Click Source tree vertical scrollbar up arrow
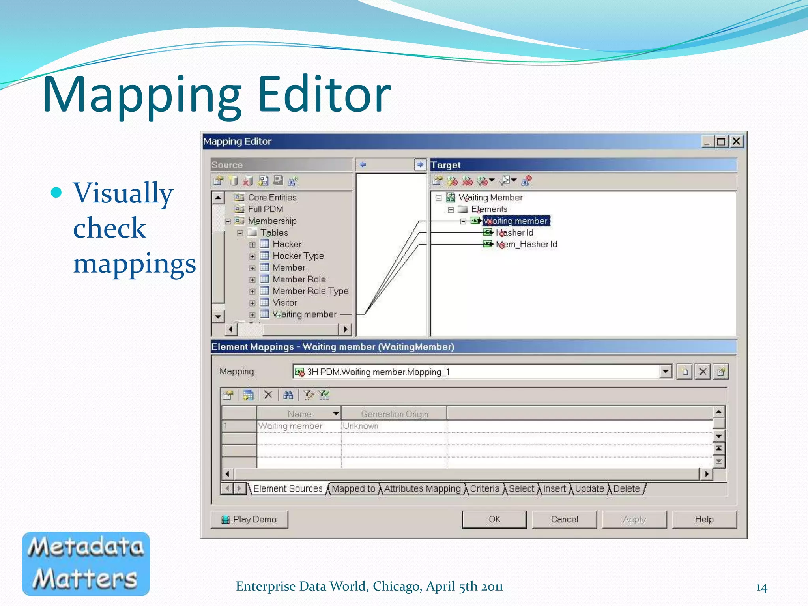808x606 pixels. coord(218,198)
